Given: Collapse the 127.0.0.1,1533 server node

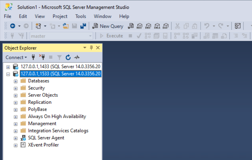Looking at the screenshot, I should (x=8, y=74).
